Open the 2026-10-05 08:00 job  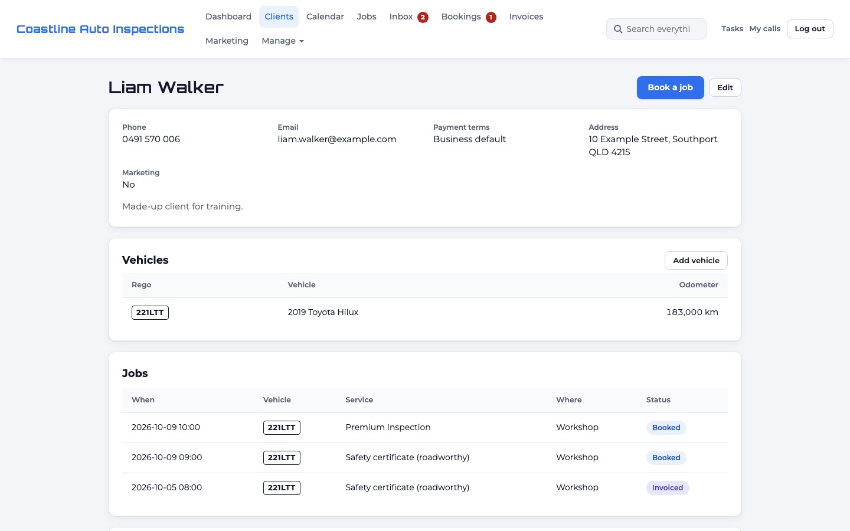(425, 488)
